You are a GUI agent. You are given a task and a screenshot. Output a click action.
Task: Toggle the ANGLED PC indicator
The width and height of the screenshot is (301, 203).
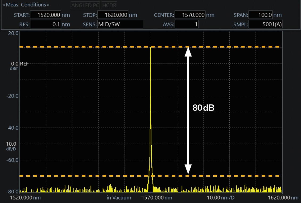pyautogui.click(x=85, y=5)
